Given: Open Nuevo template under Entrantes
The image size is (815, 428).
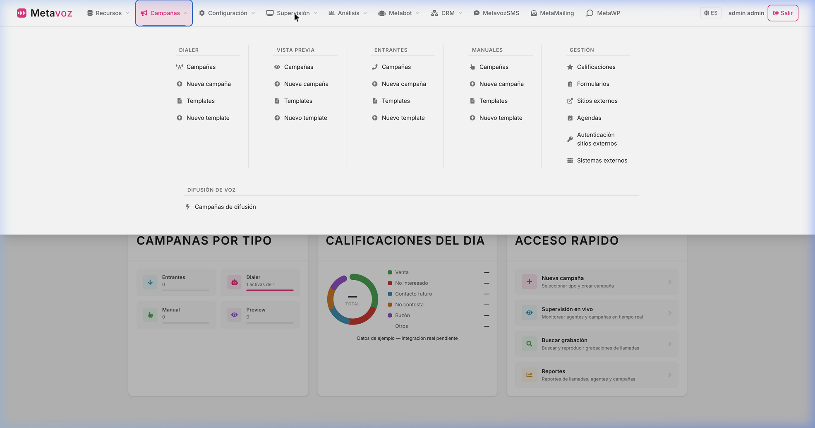Looking at the screenshot, I should pyautogui.click(x=403, y=118).
